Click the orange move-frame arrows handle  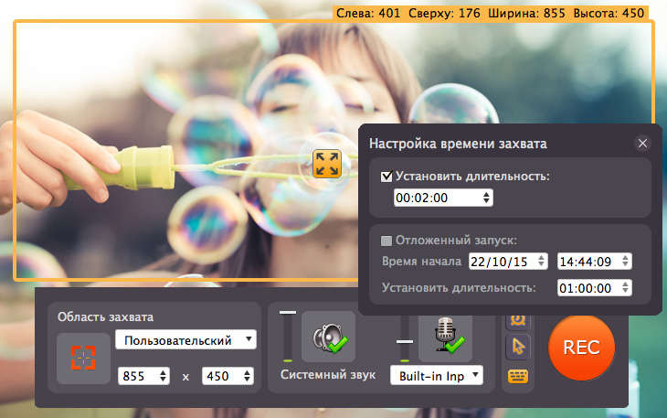pos(326,163)
